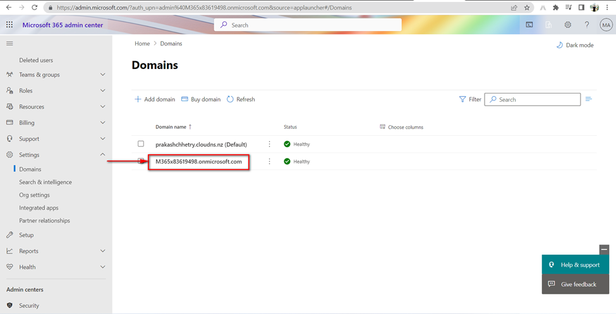Open Choose columns
The width and height of the screenshot is (616, 314).
(x=401, y=127)
